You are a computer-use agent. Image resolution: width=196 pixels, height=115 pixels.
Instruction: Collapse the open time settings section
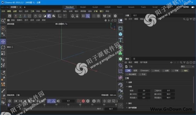[x=127, y=86]
